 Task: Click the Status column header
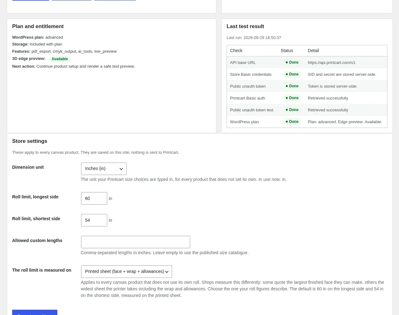coord(287,51)
